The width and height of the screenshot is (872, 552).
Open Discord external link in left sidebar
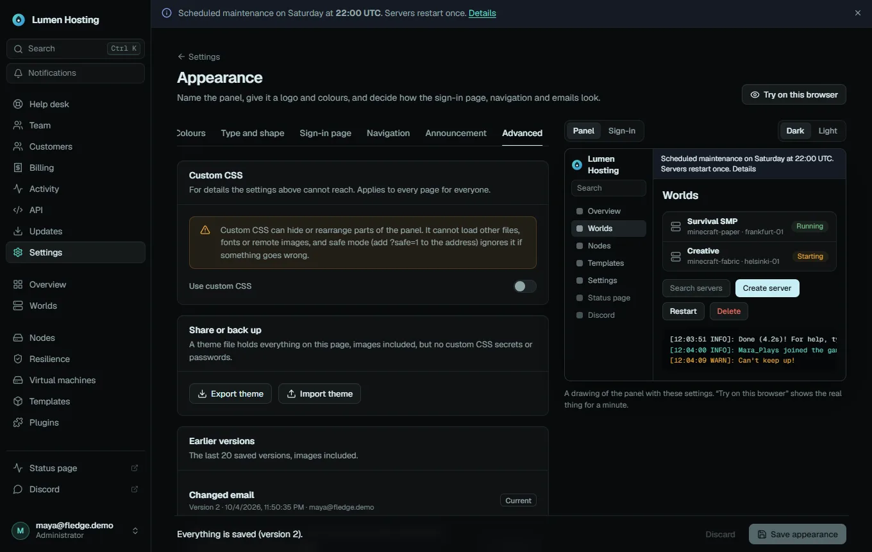pos(76,489)
